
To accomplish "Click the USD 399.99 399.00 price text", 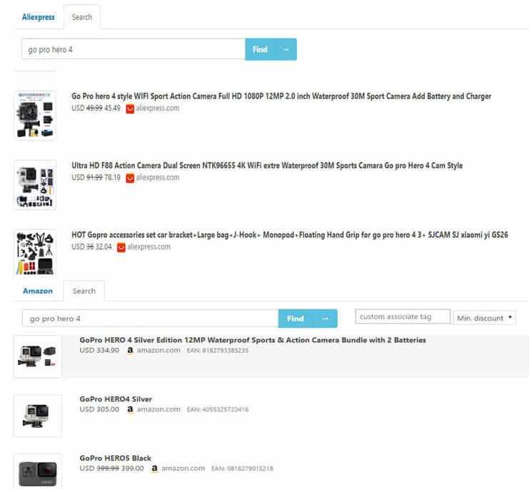I will pyautogui.click(x=111, y=468).
